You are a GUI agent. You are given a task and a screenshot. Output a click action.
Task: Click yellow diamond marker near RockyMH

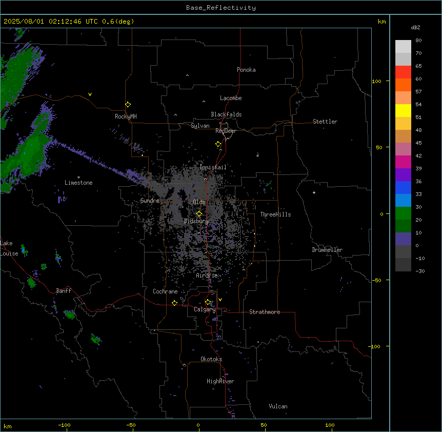pos(128,104)
